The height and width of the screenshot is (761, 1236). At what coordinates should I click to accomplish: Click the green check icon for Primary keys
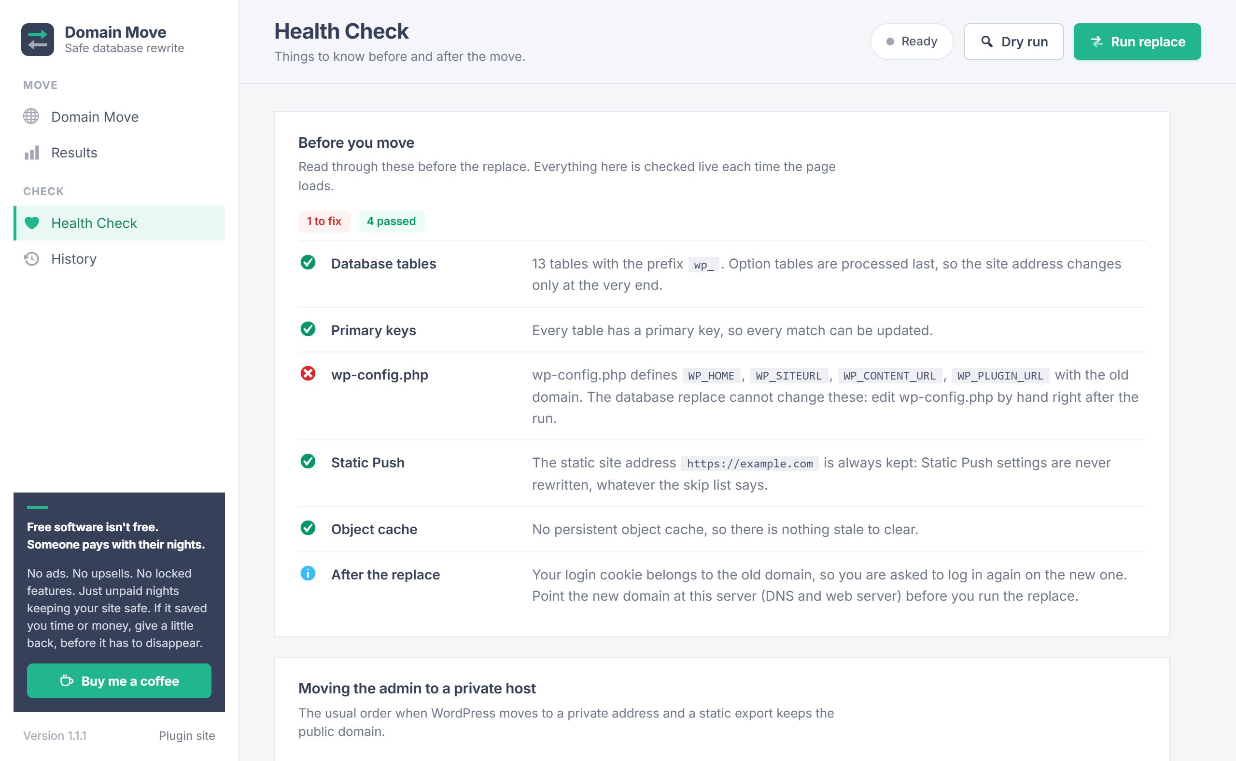pos(308,329)
